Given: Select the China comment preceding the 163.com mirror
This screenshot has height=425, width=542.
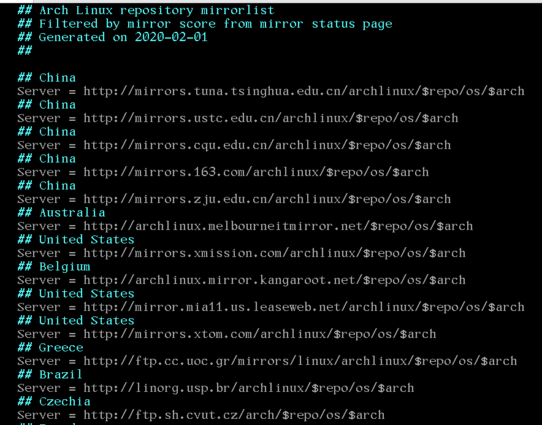Looking at the screenshot, I should [x=47, y=159].
